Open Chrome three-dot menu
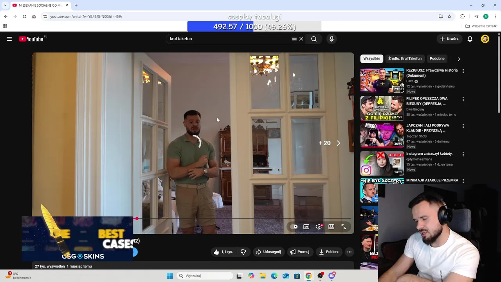The width and height of the screenshot is (501, 282). [495, 16]
